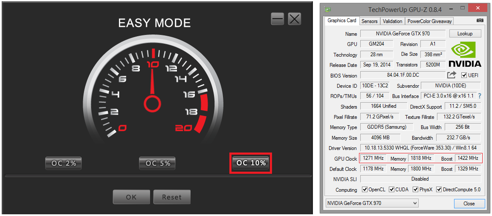Click the overclocked Boost value 1422 MHz
Image resolution: width=492 pixels, height=216 pixels.
468,158
